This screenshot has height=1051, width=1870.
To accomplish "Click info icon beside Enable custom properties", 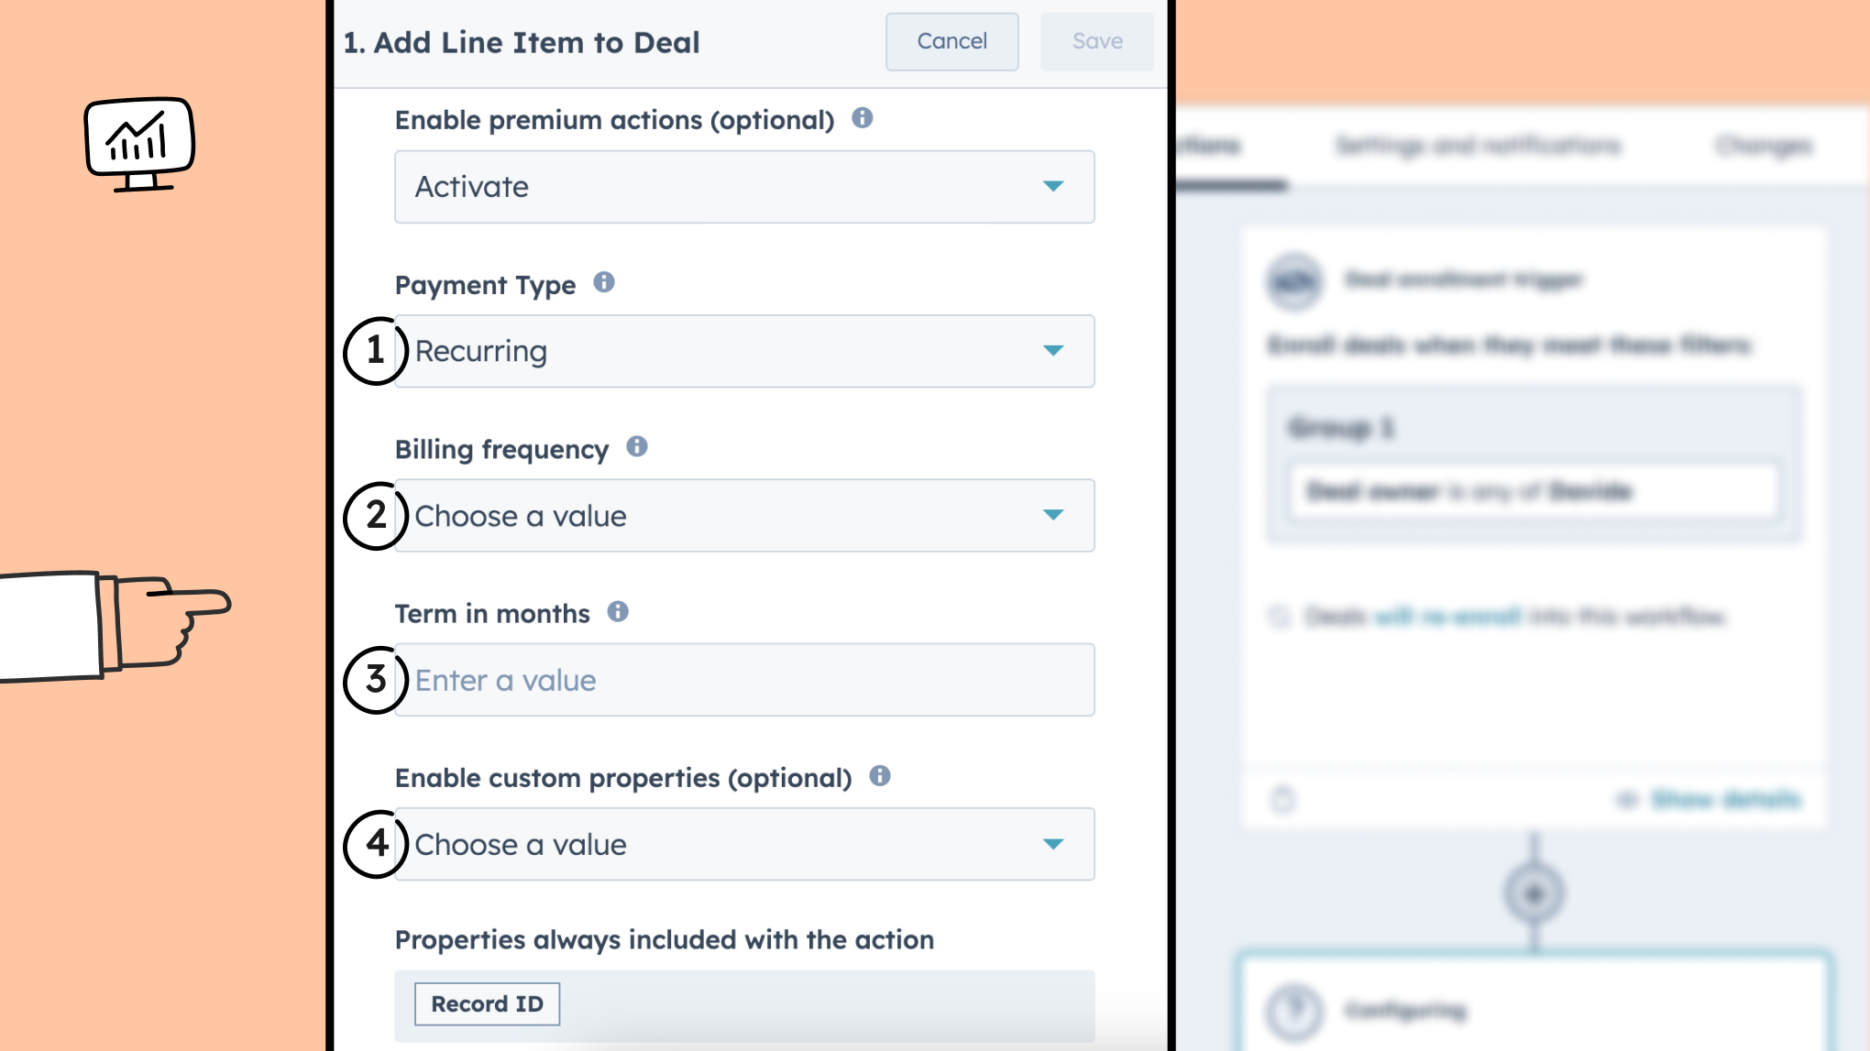I will pyautogui.click(x=880, y=776).
